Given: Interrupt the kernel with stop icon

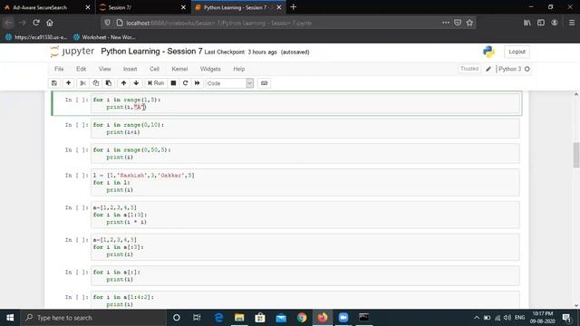Looking at the screenshot, I should [x=173, y=83].
